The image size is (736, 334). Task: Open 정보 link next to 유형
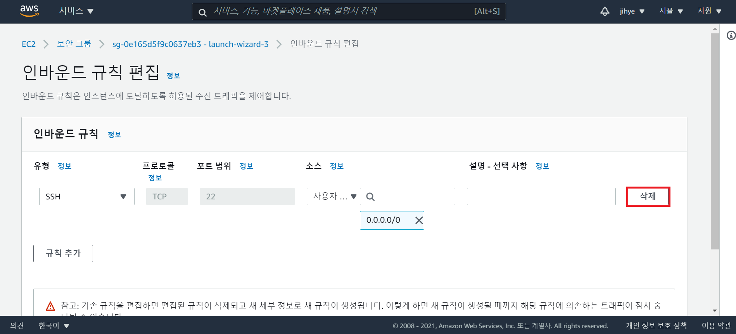[64, 166]
